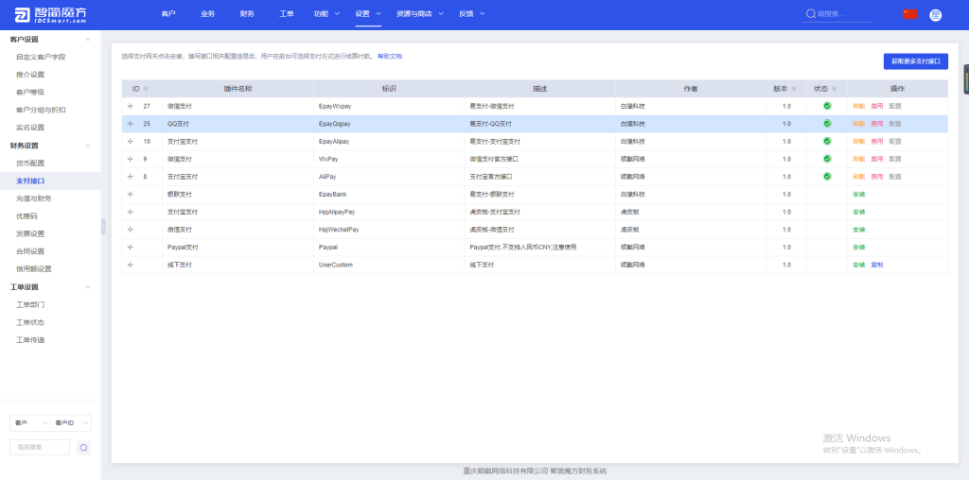This screenshot has width=969, height=480.
Task: Click the search magnifier icon in the top bar
Action: (x=810, y=13)
